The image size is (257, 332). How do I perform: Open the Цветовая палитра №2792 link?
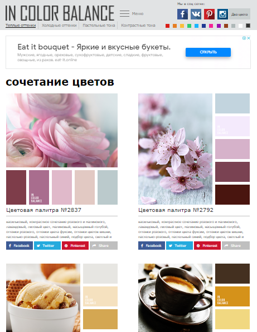(176, 210)
